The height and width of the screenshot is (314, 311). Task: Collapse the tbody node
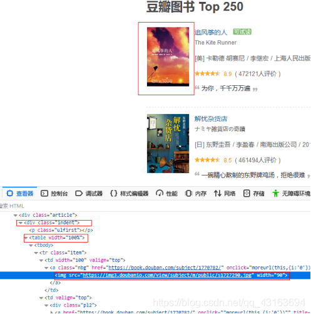[31, 245]
